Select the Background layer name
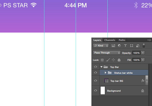This screenshot has height=106, width=152. click(x=114, y=91)
